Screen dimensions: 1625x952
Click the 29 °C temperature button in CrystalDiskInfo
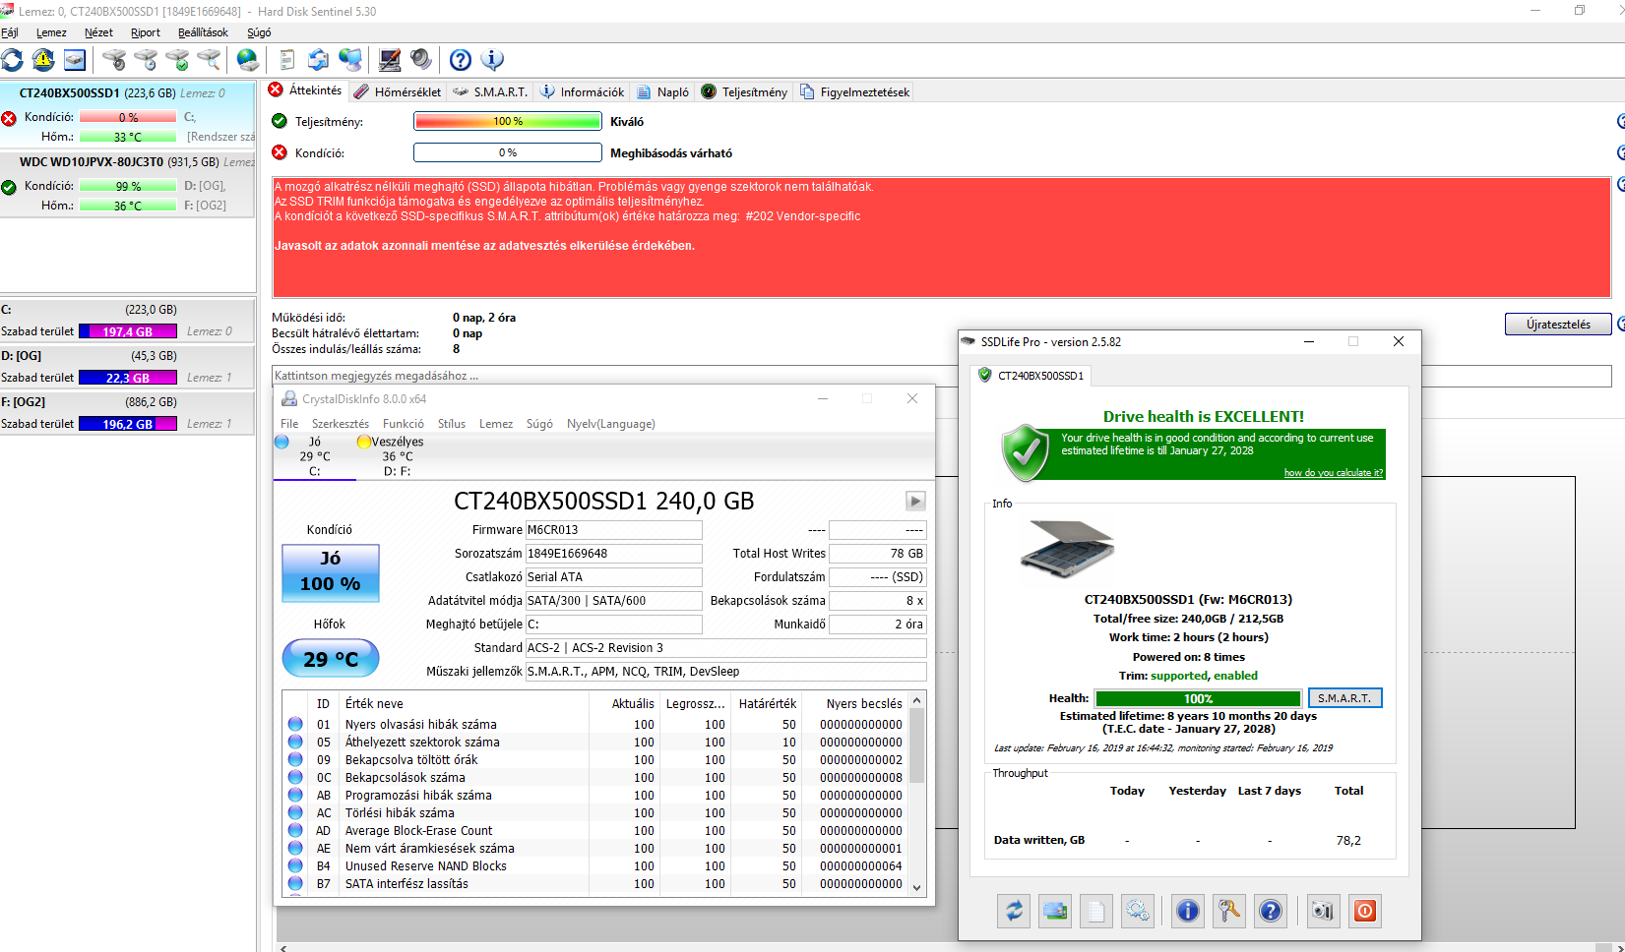(x=331, y=659)
